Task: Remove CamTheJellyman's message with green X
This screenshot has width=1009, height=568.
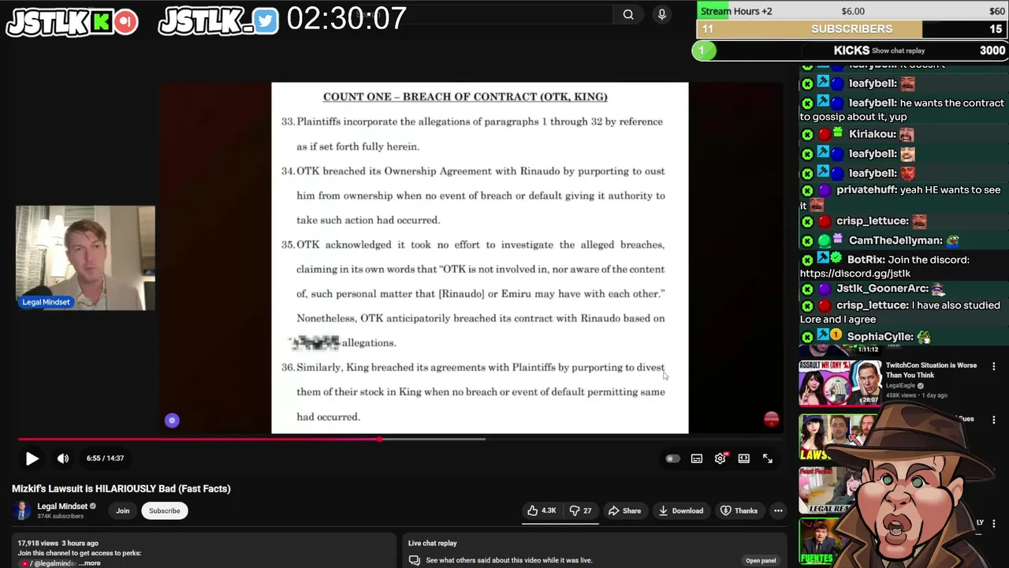Action: [x=807, y=241]
